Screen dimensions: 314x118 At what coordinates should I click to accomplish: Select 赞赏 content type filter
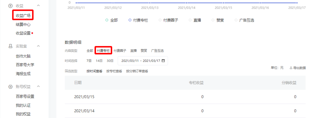[x=144, y=51]
